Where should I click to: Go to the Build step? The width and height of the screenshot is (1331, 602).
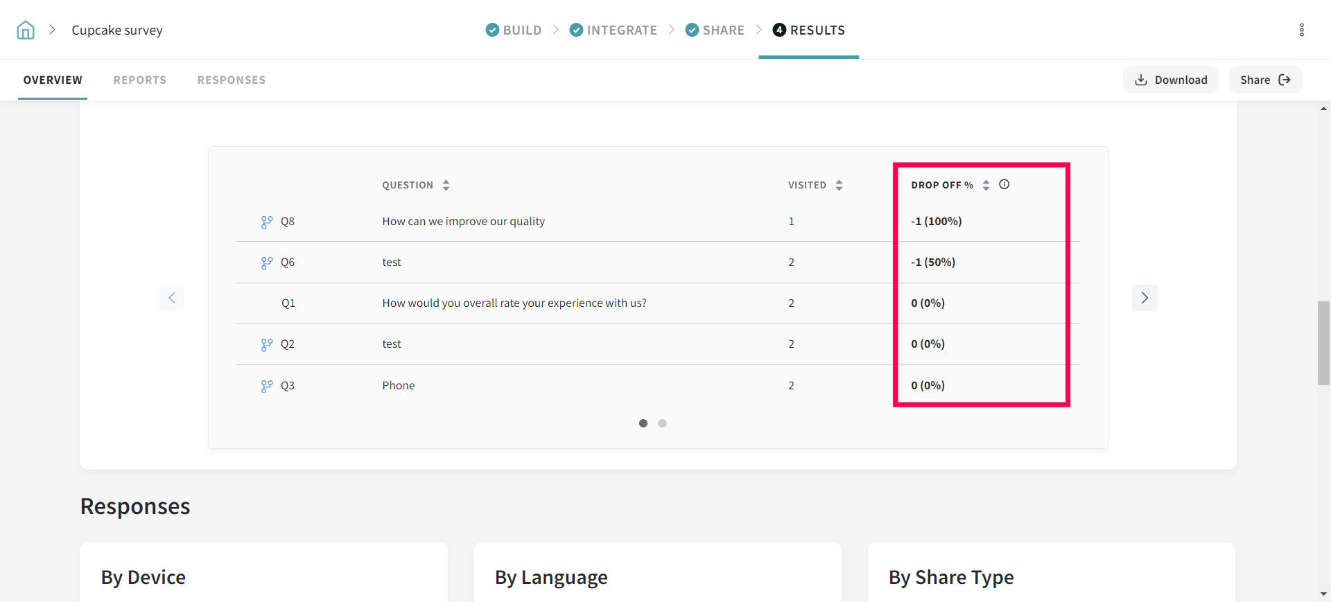tap(514, 30)
